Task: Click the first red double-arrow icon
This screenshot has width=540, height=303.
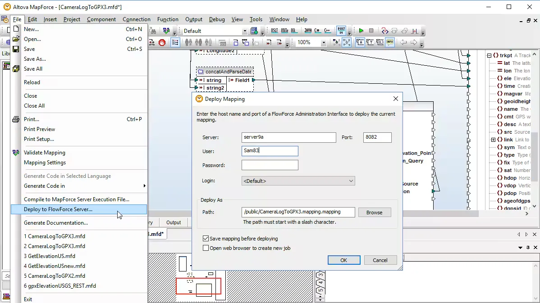Action: [x=269, y=42]
